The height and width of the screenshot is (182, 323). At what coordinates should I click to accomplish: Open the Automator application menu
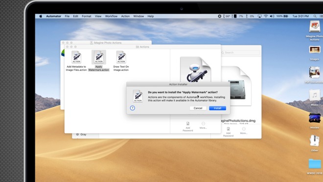tap(53, 16)
